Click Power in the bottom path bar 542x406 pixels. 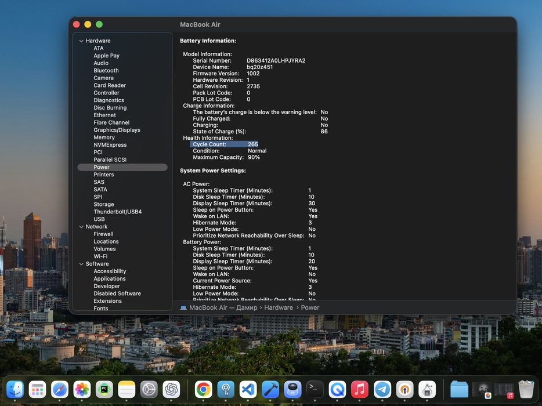310,307
